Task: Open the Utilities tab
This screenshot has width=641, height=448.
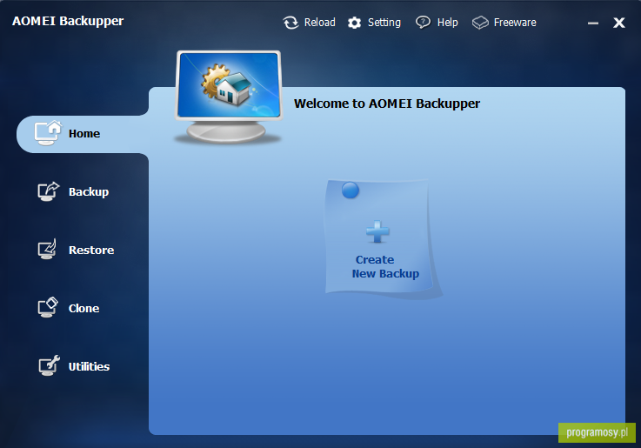Action: (x=89, y=366)
